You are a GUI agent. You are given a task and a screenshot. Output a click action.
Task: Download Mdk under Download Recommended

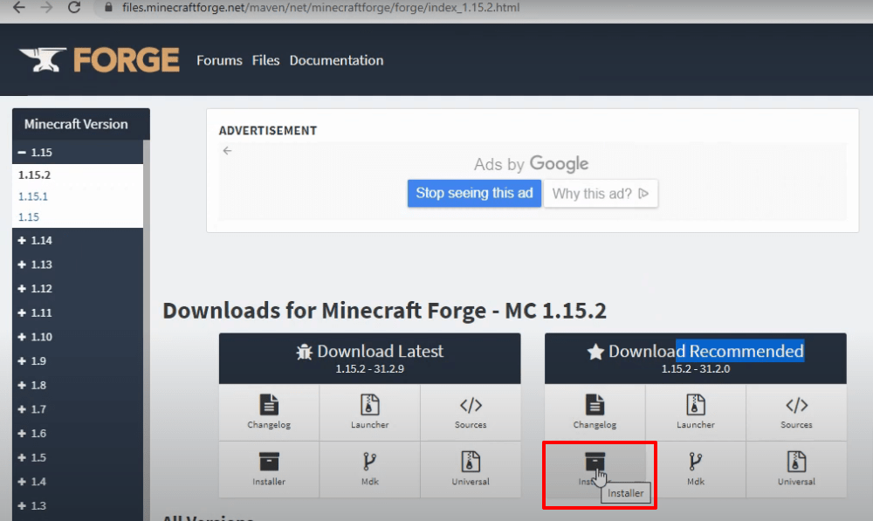[696, 470]
